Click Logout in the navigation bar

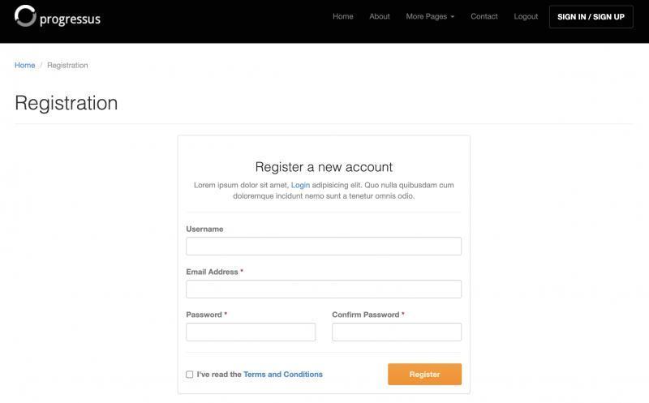[x=526, y=16]
